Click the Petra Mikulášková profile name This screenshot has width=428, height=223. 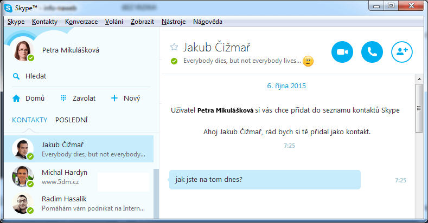(x=71, y=50)
